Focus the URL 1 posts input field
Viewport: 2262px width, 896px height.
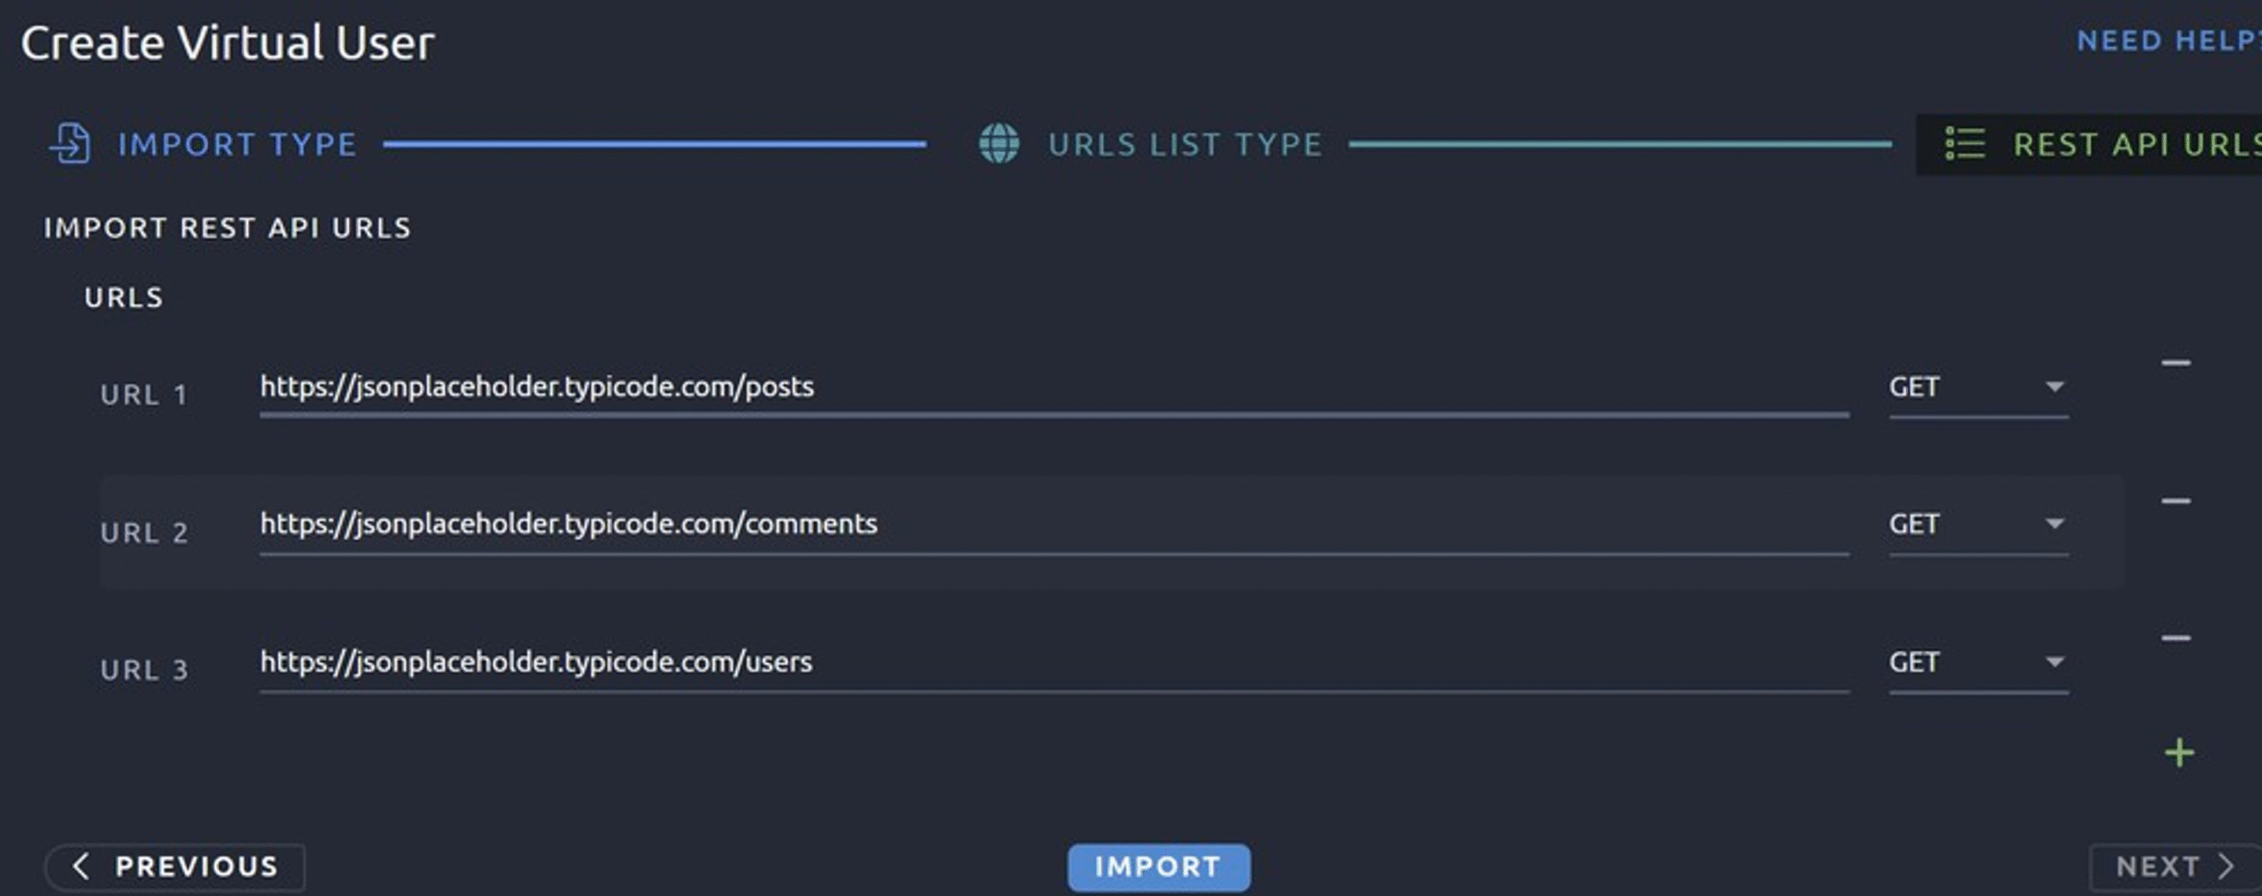coord(1051,388)
